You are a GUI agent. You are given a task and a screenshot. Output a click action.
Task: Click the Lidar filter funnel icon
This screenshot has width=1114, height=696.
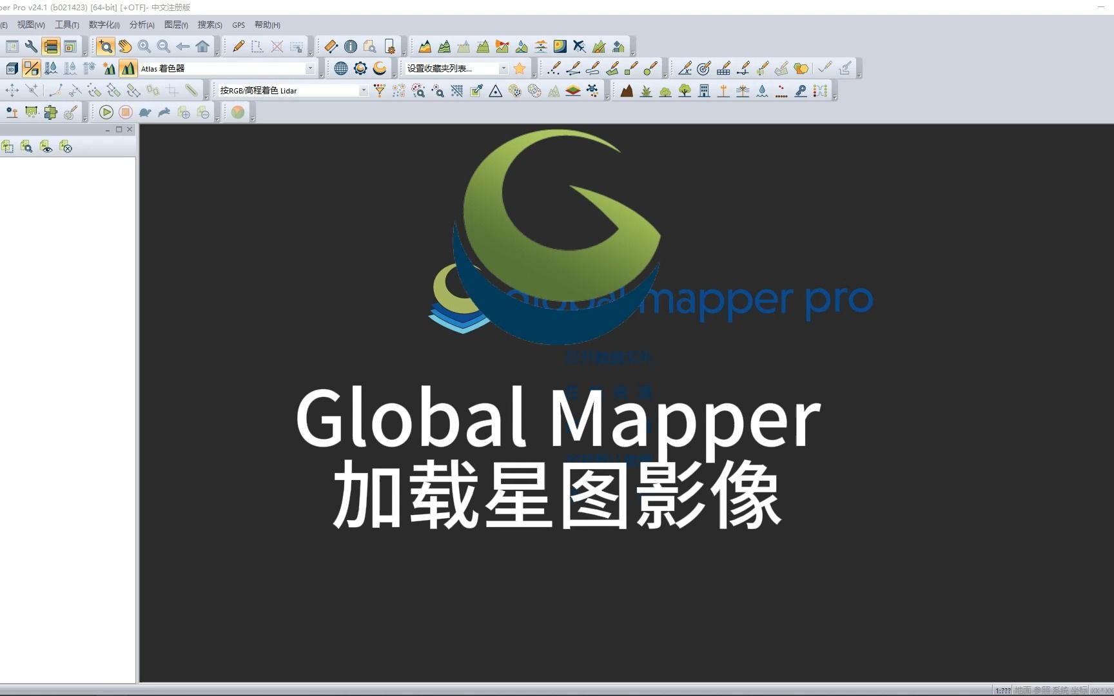pyautogui.click(x=380, y=90)
